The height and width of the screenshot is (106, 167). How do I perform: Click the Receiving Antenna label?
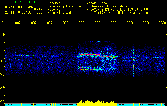click(63, 13)
